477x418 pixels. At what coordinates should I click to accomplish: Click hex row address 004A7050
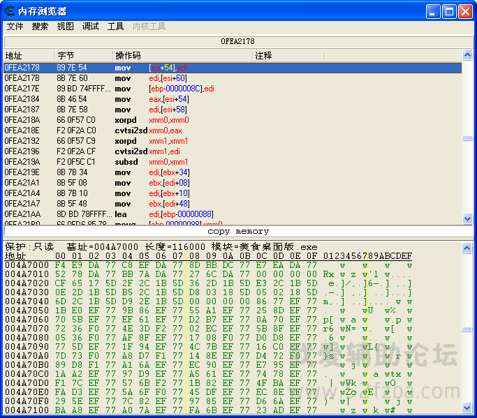coord(27,311)
